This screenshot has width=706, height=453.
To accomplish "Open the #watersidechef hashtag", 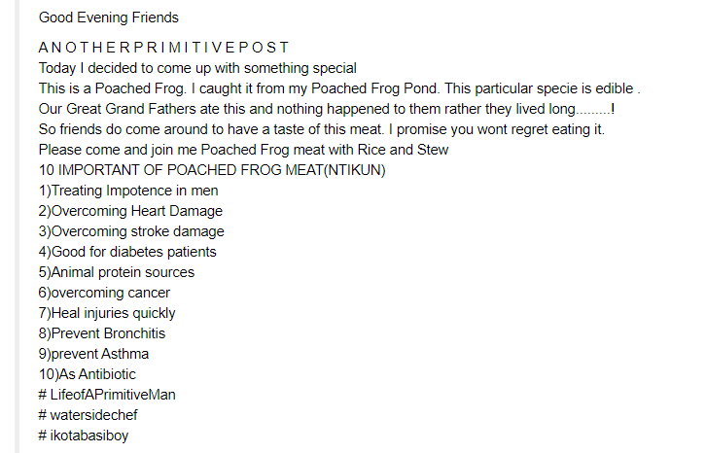I will [x=88, y=415].
